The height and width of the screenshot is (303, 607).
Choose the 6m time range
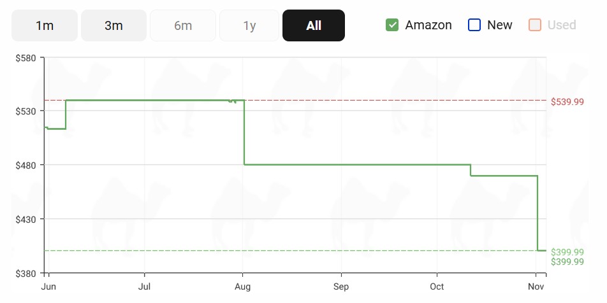pyautogui.click(x=183, y=25)
